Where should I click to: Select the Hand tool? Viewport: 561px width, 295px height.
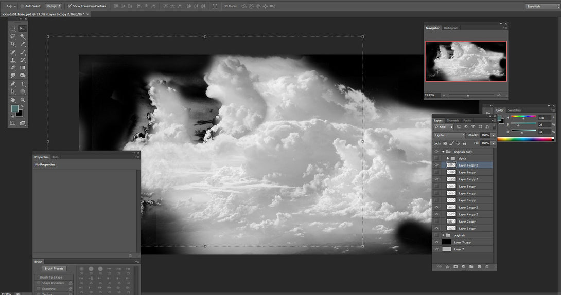tap(13, 100)
